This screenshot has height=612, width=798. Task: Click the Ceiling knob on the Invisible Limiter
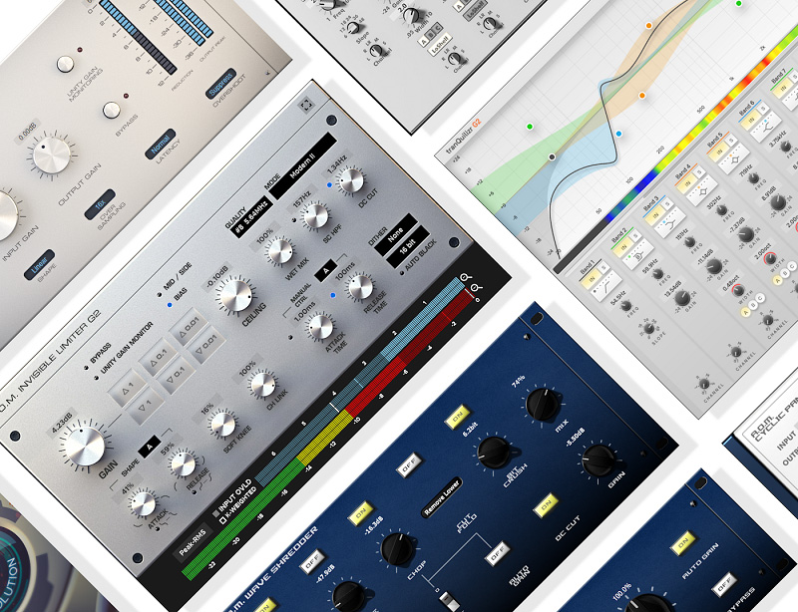click(x=235, y=296)
